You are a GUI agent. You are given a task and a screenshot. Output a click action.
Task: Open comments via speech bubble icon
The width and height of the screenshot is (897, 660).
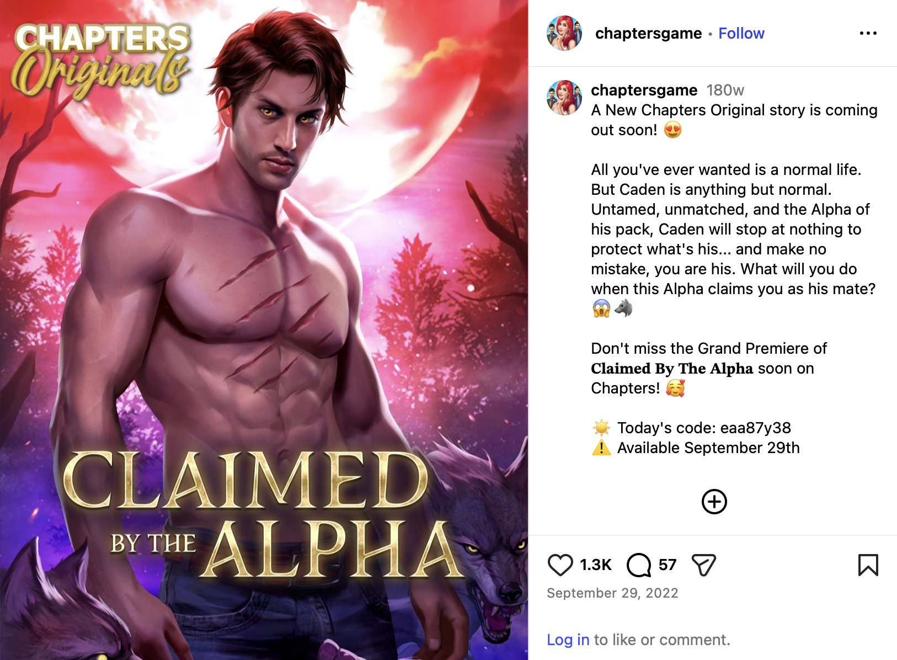(x=639, y=565)
